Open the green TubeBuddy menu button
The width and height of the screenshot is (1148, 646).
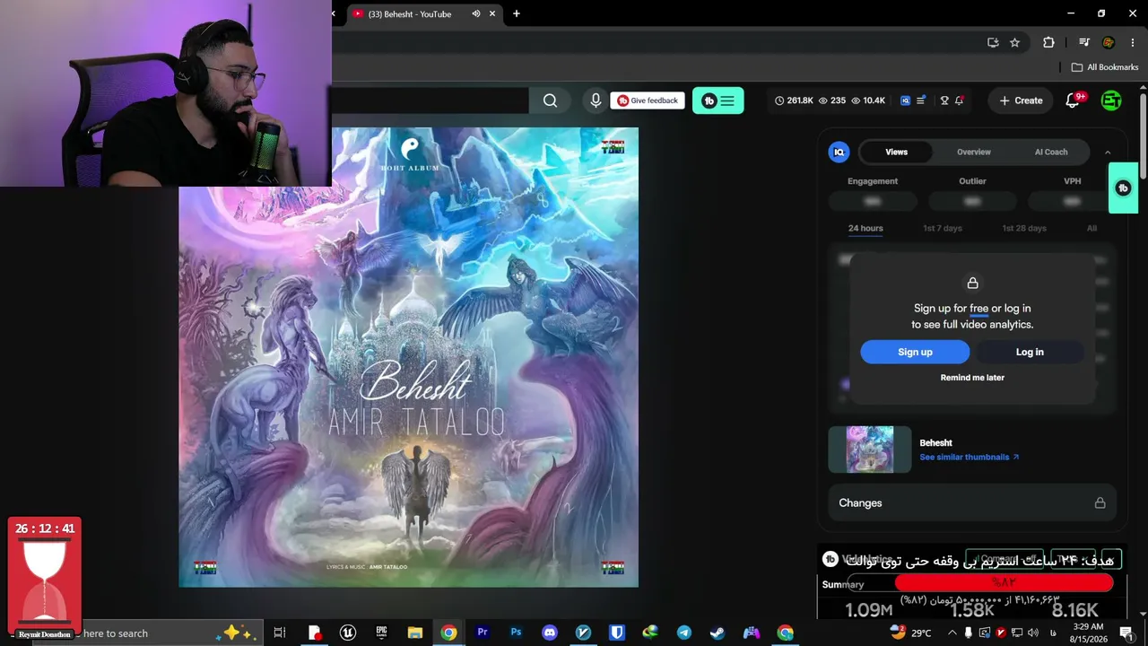point(717,100)
